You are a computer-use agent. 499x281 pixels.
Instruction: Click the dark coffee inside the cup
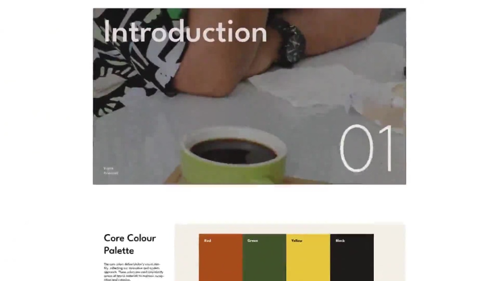[233, 151]
